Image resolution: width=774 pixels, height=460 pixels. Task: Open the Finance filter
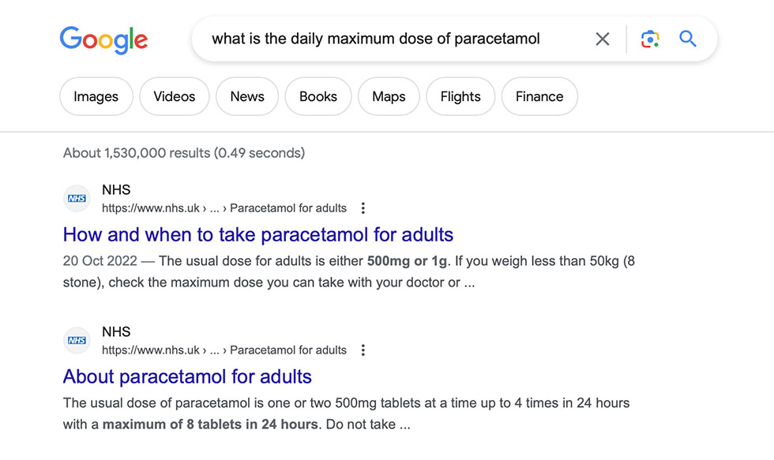click(x=539, y=96)
